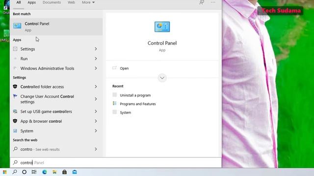The width and height of the screenshot is (314, 176).
Task: Switch to the Apps search tab
Action: click(31, 2)
